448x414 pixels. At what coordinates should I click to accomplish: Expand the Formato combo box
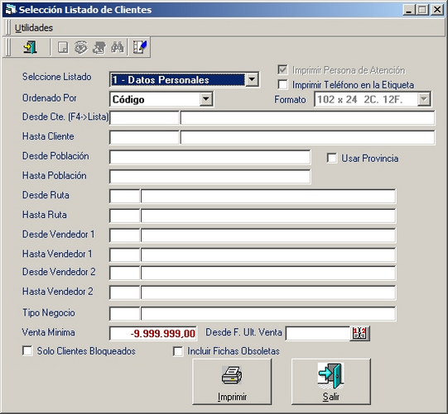(x=424, y=99)
